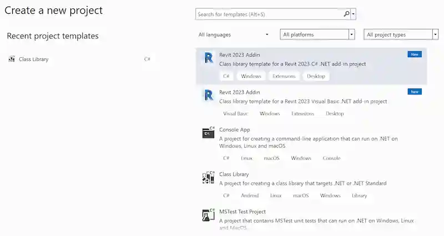
Task: Click the Class Library template icon in list
Action: point(209,177)
